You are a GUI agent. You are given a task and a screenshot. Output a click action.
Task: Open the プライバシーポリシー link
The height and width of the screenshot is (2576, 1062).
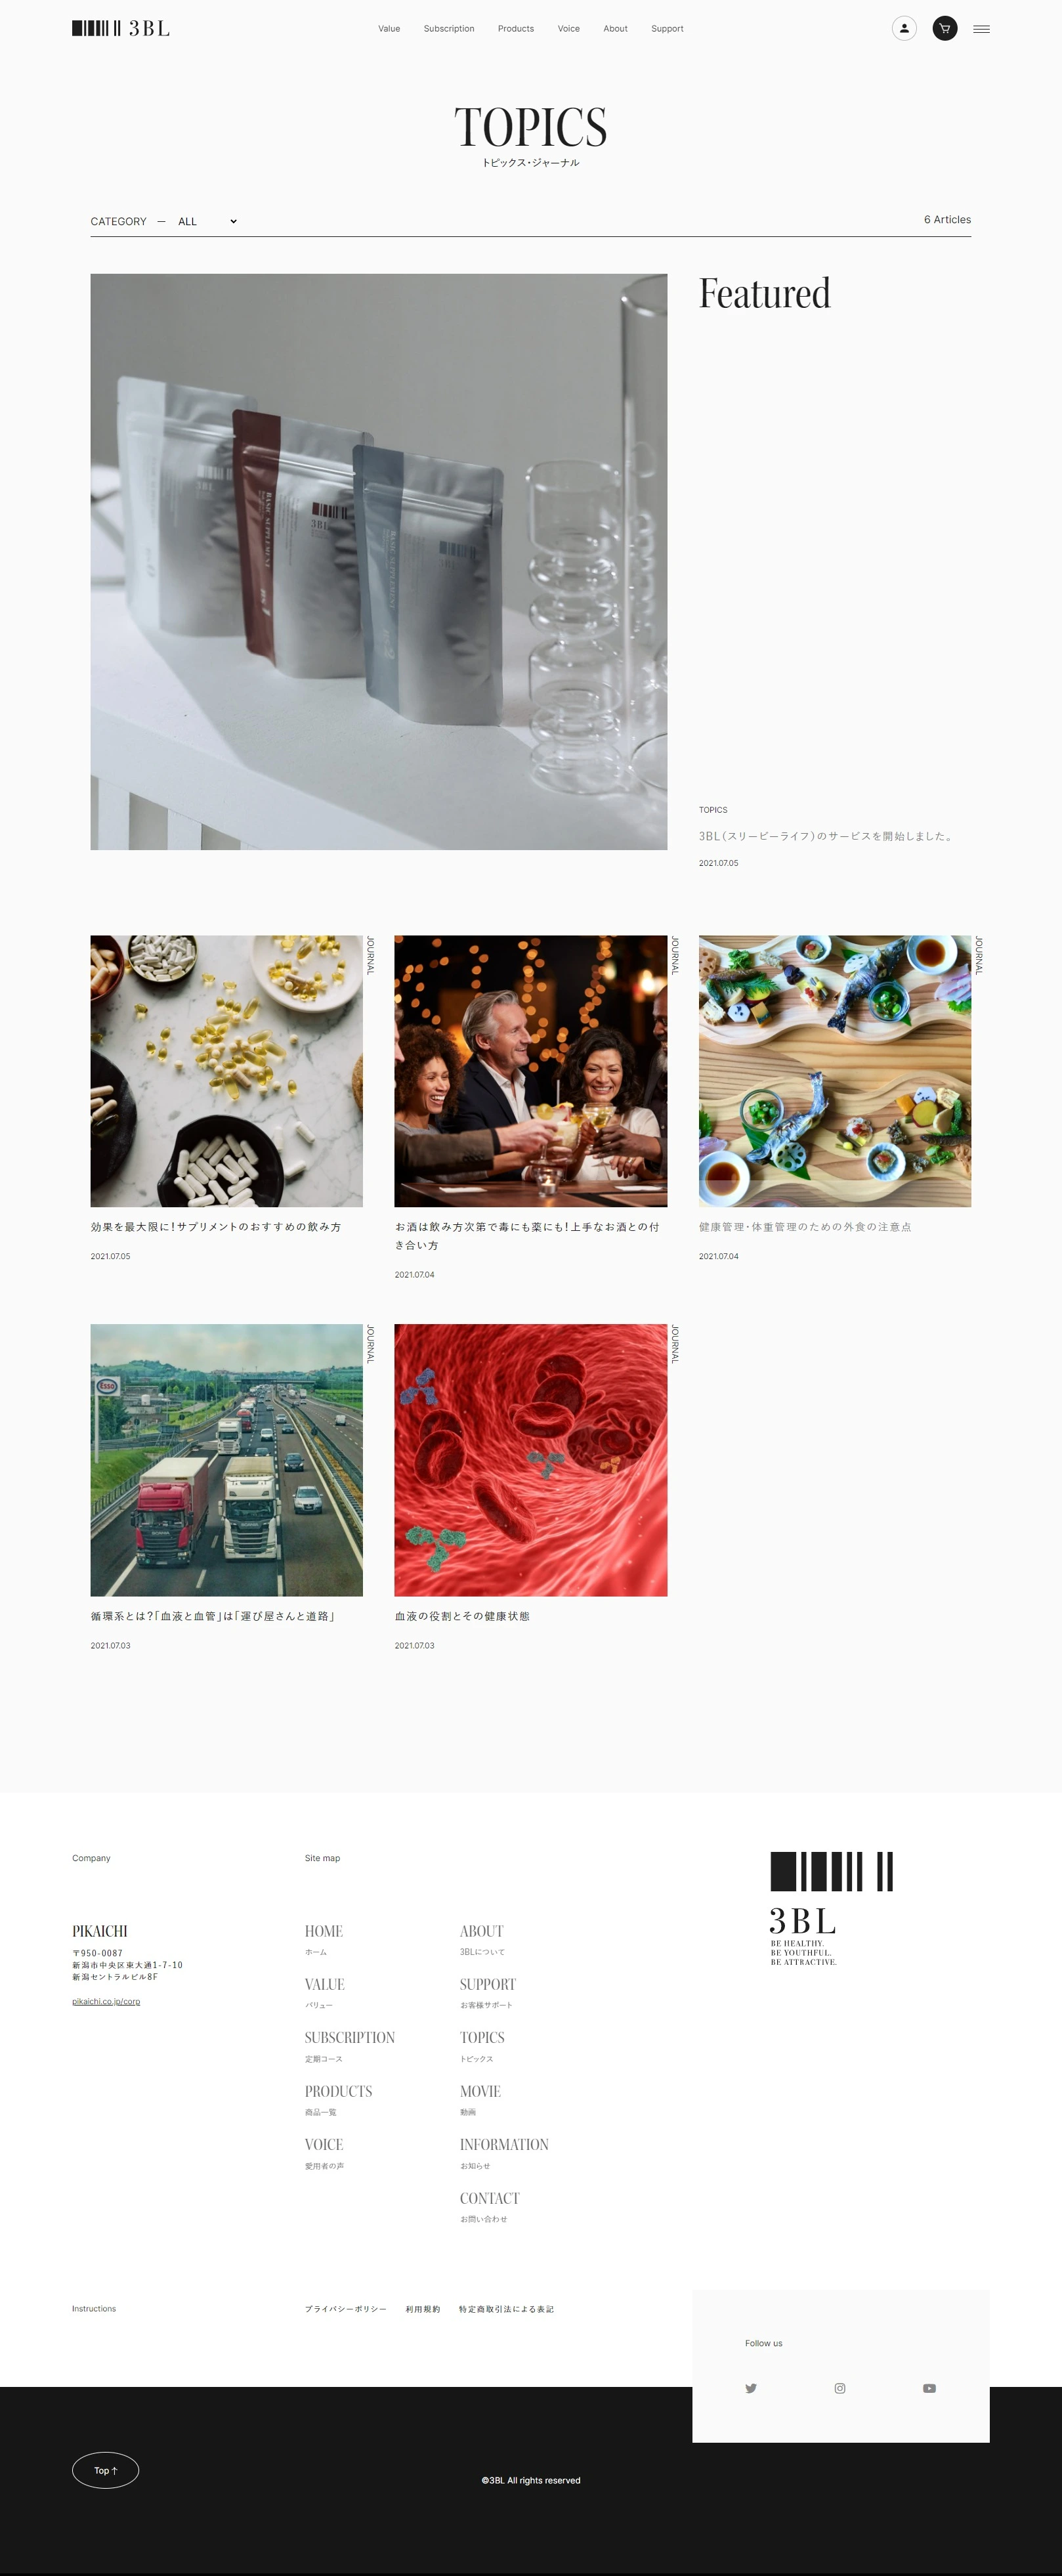click(x=346, y=2309)
